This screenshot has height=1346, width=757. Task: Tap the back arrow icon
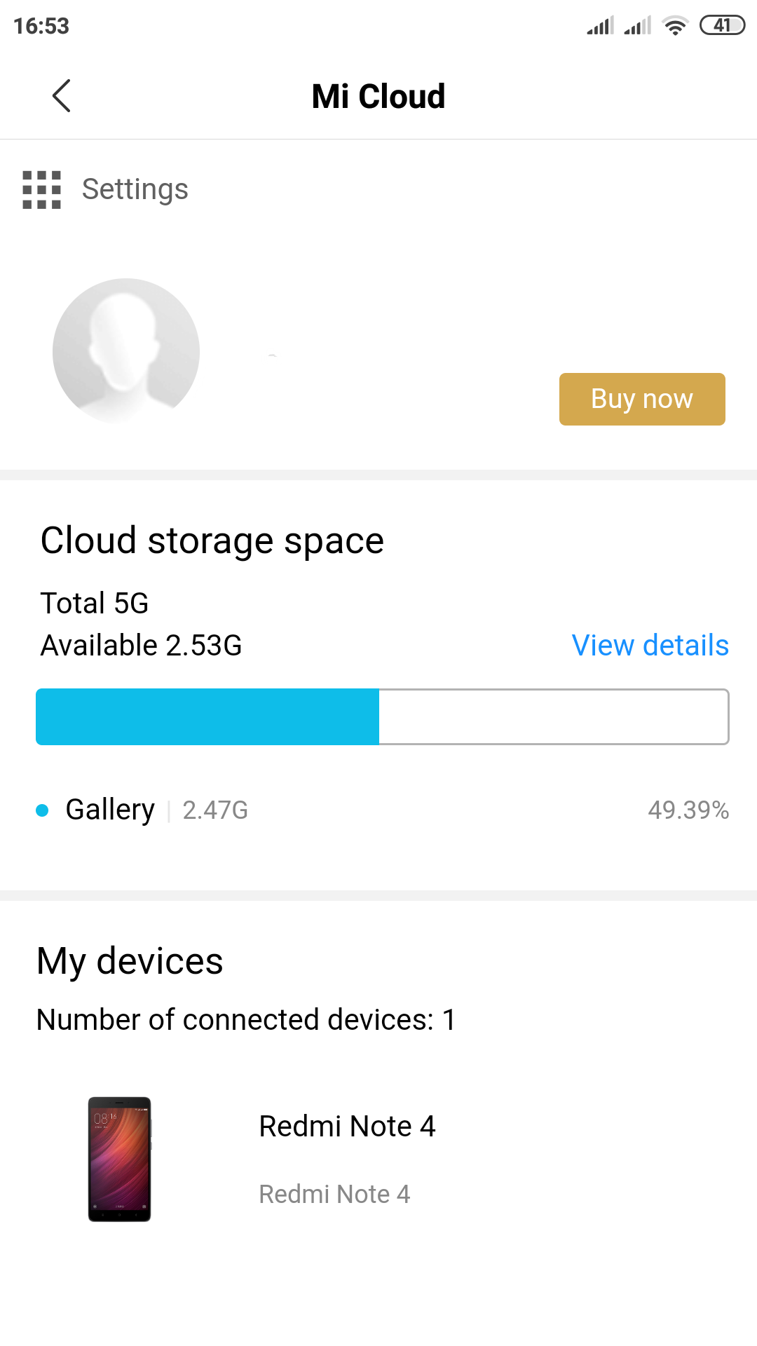point(62,96)
